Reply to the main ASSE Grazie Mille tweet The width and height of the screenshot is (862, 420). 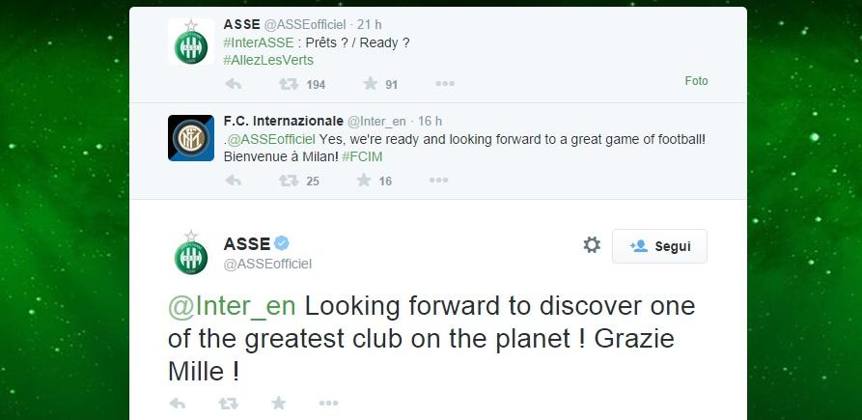[x=177, y=404]
